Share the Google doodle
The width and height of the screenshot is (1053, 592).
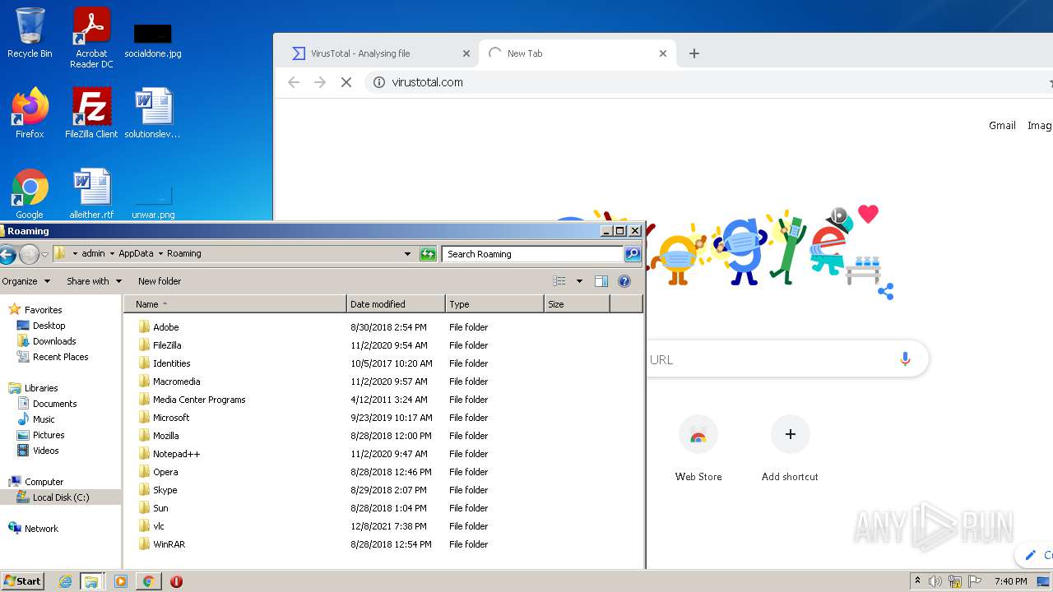coord(885,291)
